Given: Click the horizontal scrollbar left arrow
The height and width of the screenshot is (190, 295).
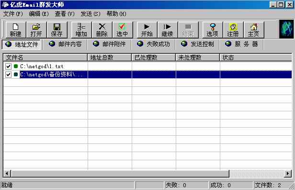Looking at the screenshot, I should point(7,173).
